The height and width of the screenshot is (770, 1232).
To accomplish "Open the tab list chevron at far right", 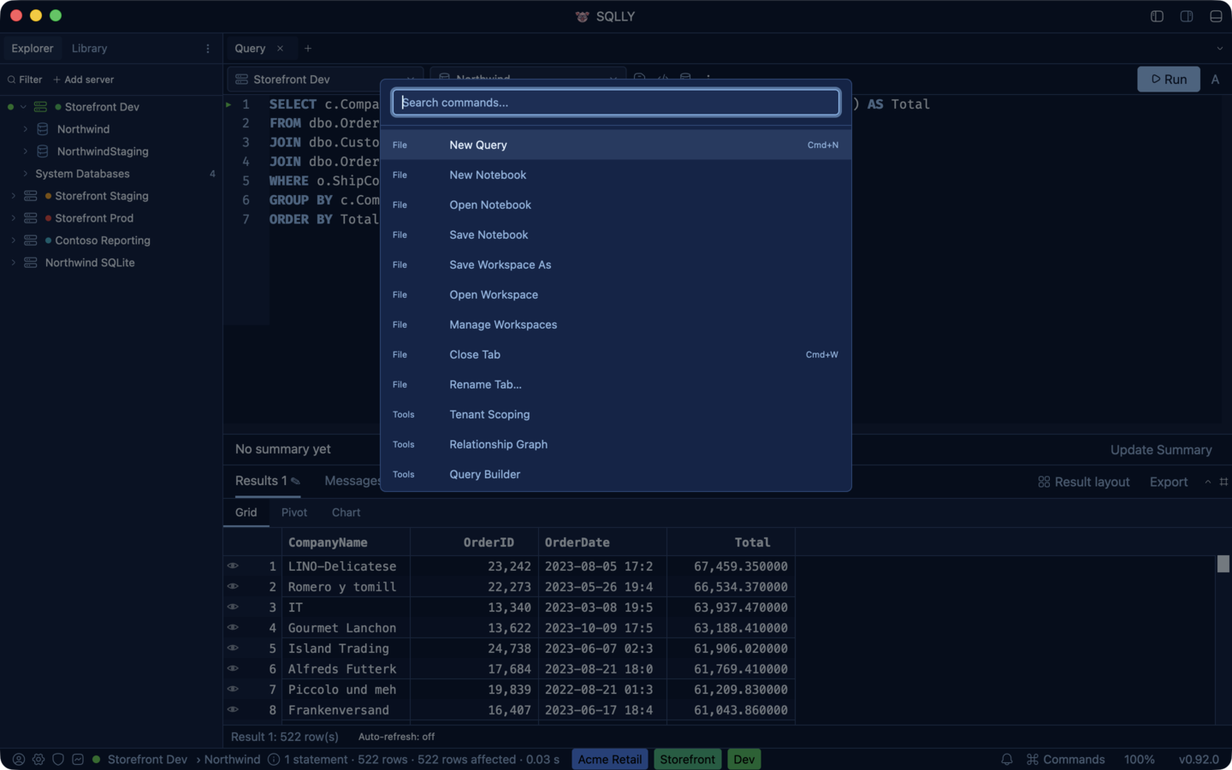I will [1220, 49].
